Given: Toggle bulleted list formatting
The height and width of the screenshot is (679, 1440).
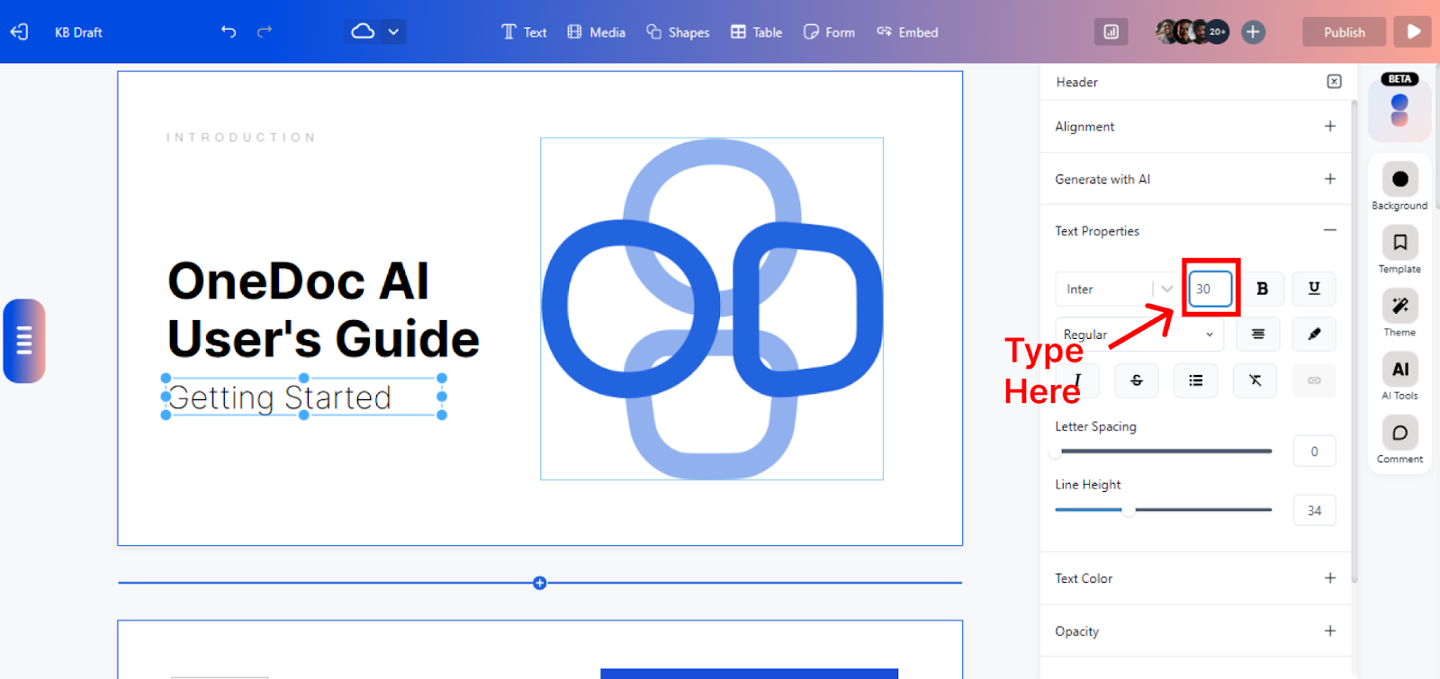Looking at the screenshot, I should coord(1195,380).
